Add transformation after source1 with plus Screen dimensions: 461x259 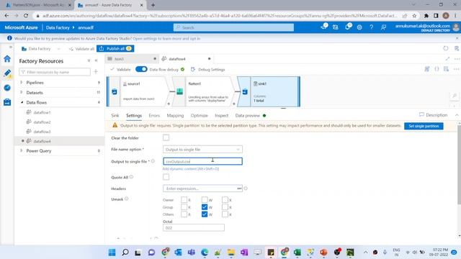[169, 104]
